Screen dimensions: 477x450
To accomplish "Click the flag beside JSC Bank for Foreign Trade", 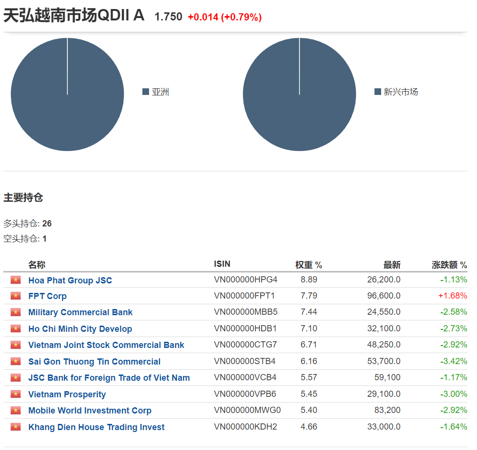I will coord(16,377).
